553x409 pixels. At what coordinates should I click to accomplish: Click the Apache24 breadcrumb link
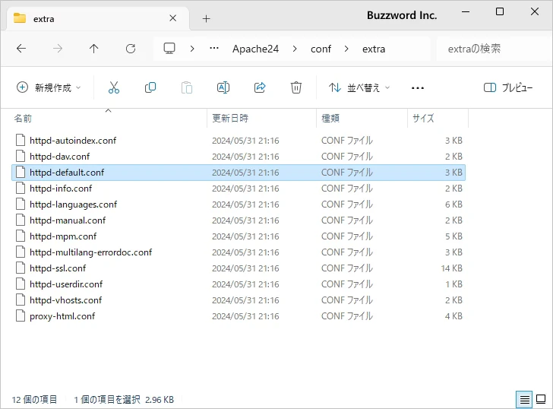(x=255, y=49)
